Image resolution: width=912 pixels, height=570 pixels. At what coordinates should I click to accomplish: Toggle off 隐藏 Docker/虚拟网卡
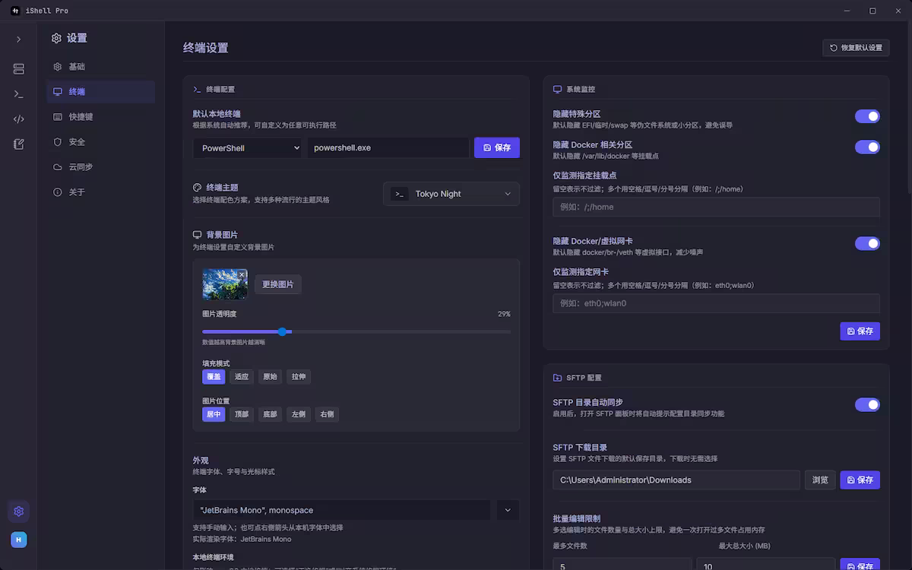(x=867, y=243)
